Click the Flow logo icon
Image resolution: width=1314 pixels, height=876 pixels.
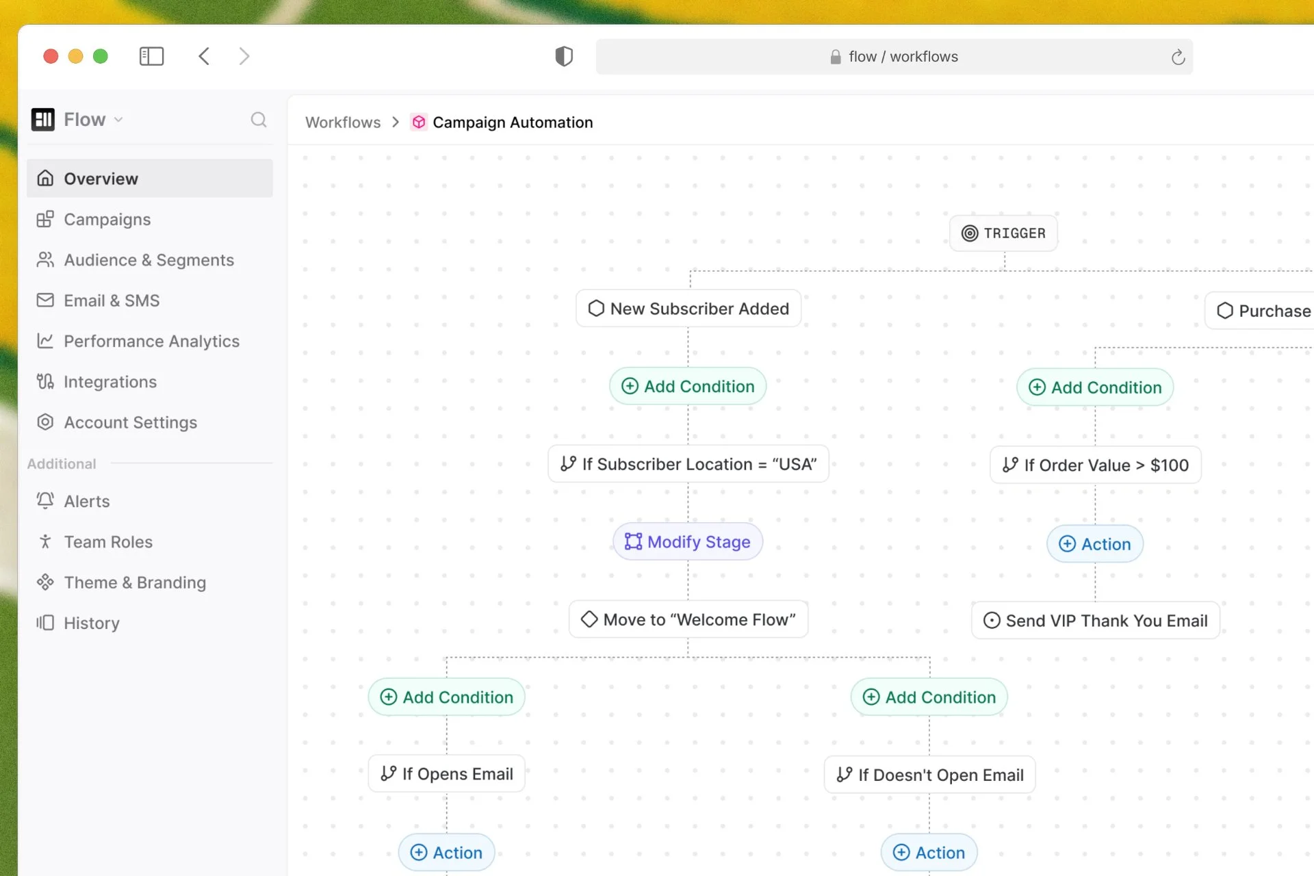tap(43, 120)
